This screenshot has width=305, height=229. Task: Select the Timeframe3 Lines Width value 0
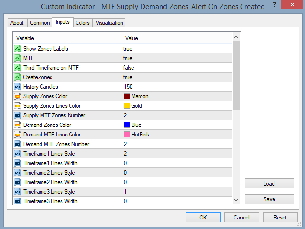click(125, 201)
